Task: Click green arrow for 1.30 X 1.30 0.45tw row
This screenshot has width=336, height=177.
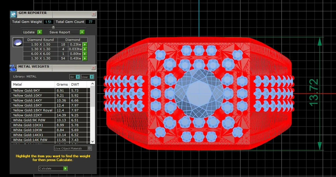Action: (85, 58)
